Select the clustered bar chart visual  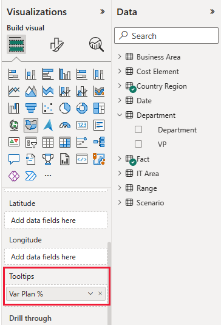pos(48,74)
